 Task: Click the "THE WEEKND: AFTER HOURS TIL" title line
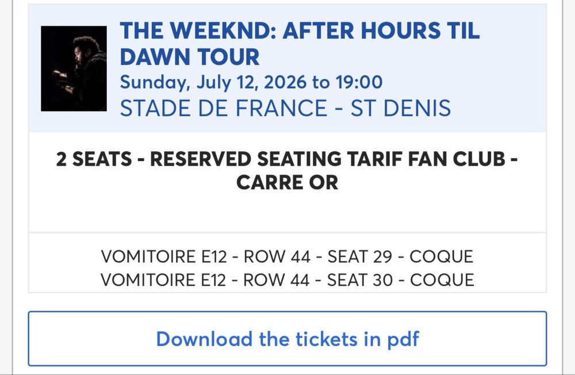coord(299,31)
